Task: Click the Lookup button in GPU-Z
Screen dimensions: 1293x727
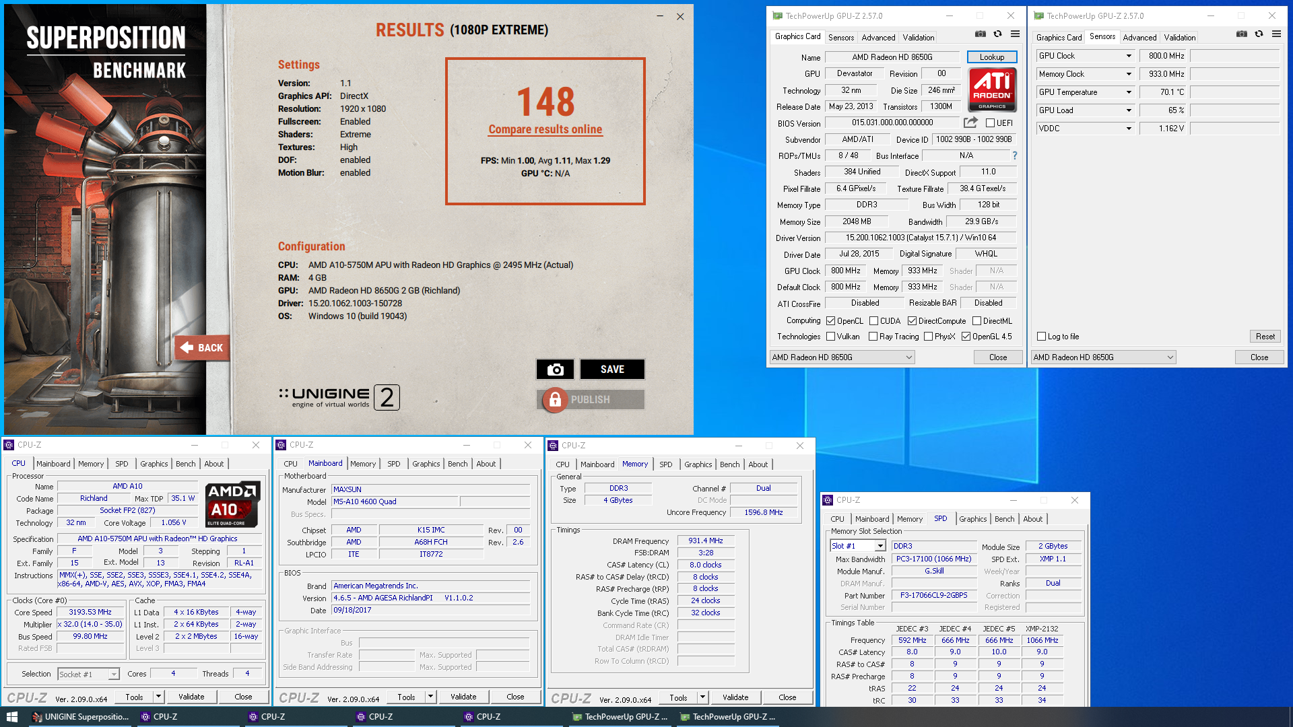Action: pos(992,57)
